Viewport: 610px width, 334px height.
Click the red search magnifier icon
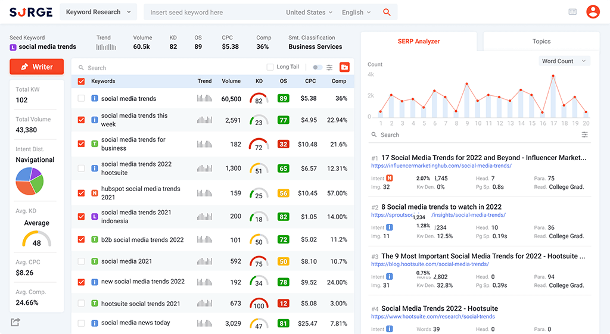click(387, 12)
